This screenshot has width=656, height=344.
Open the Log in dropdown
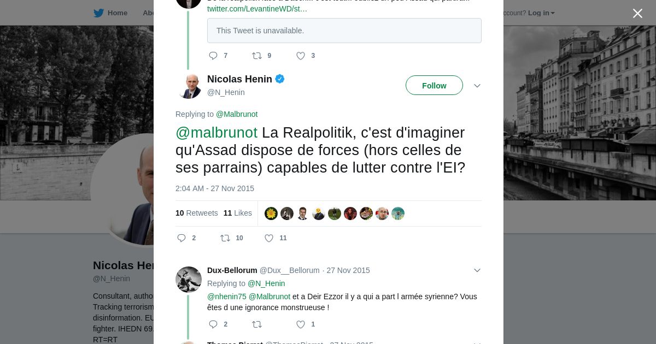(541, 13)
